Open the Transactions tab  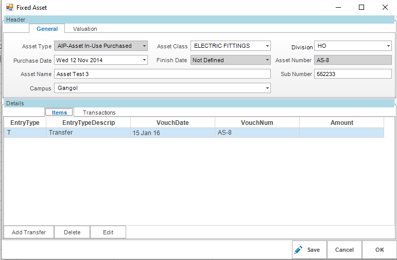[99, 113]
